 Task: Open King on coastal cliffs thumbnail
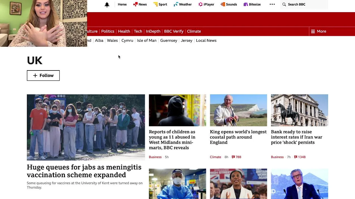coord(239,110)
